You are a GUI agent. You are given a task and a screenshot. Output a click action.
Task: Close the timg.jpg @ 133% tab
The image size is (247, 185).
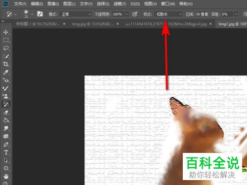118,24
